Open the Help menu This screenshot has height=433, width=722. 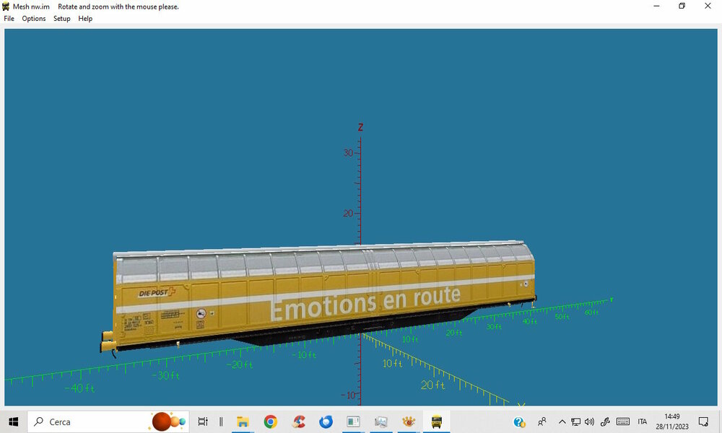(85, 19)
